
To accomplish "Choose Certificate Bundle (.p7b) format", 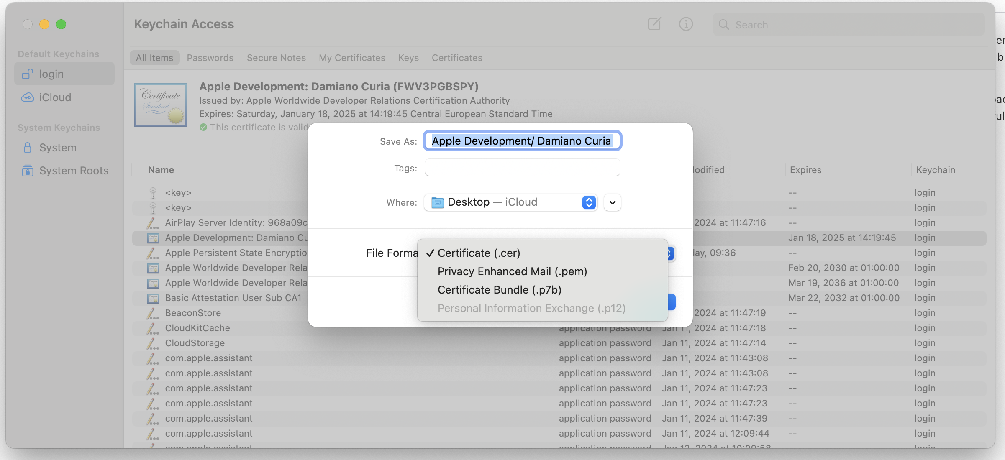I will (x=499, y=290).
